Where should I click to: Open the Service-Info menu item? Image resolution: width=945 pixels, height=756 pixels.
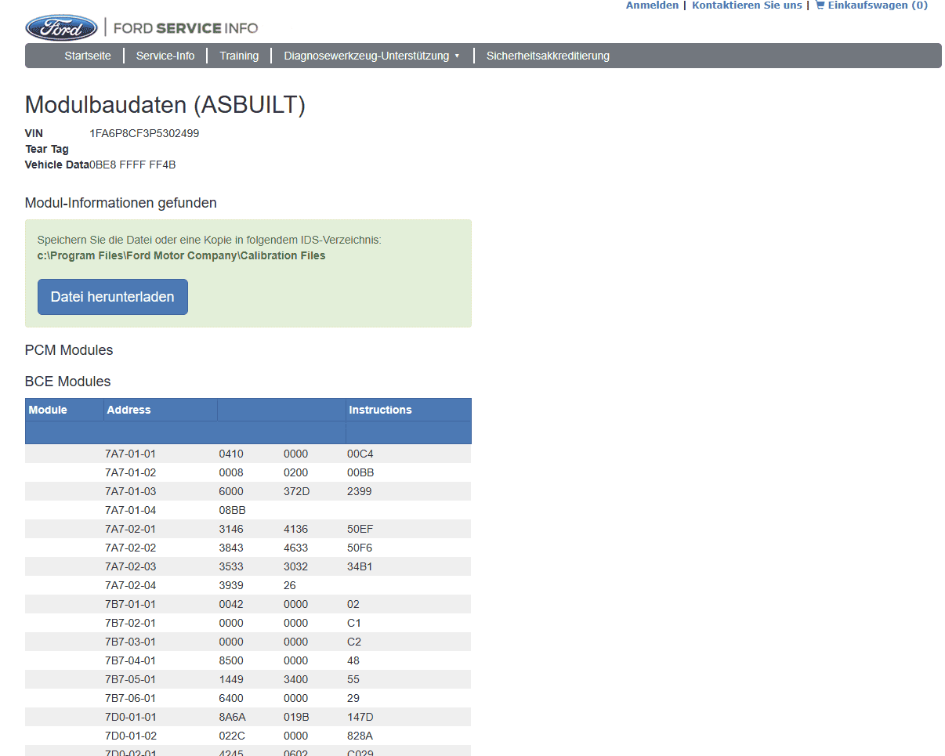(x=165, y=56)
